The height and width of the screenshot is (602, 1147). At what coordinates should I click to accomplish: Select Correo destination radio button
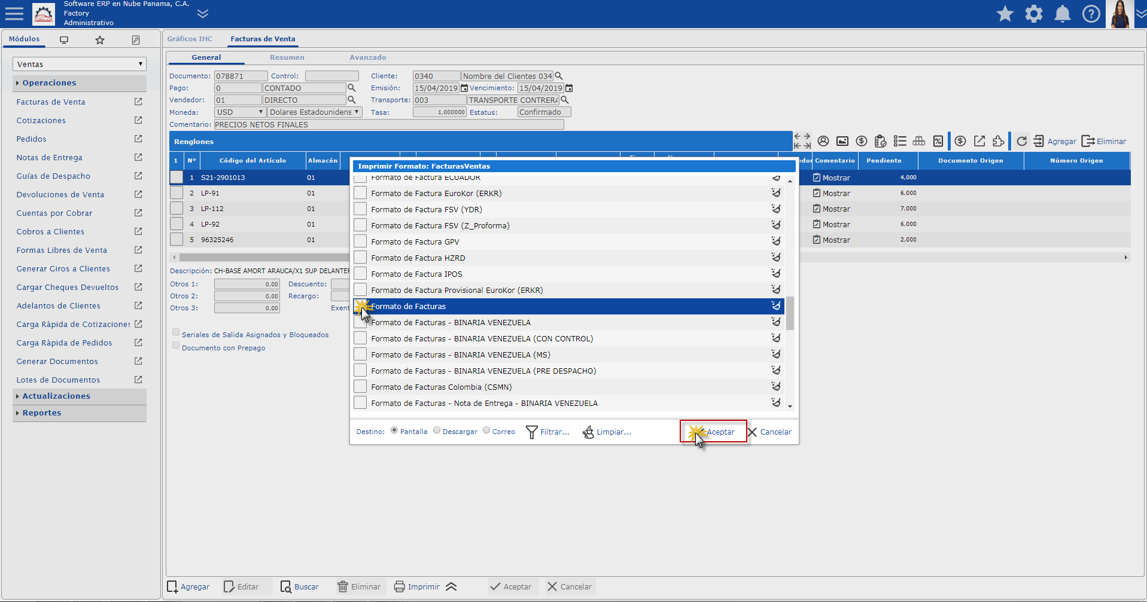click(486, 430)
